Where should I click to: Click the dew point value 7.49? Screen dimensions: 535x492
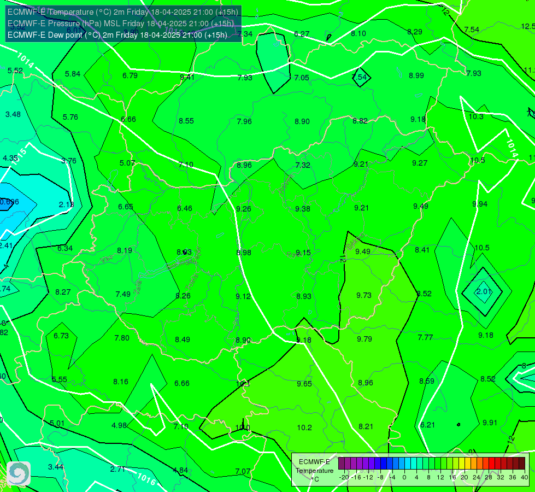[x=123, y=294]
